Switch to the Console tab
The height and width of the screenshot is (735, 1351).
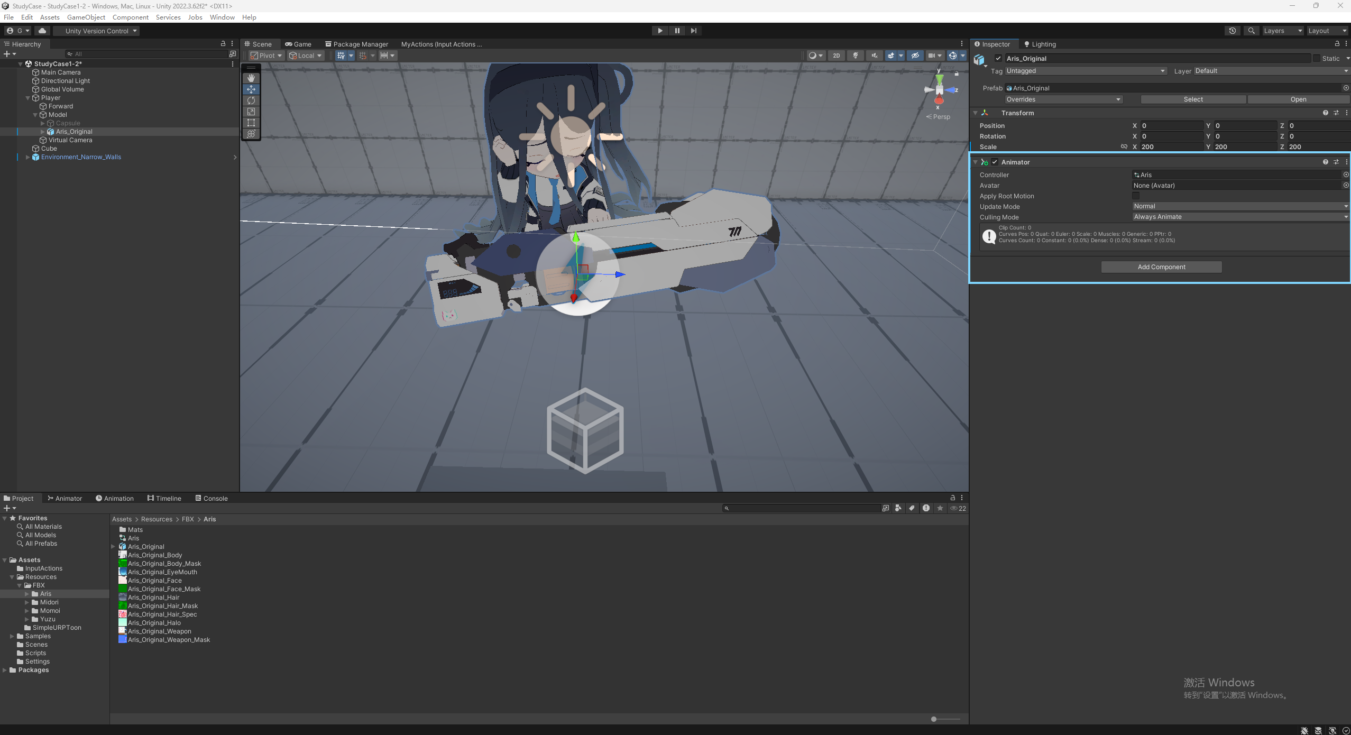click(212, 498)
